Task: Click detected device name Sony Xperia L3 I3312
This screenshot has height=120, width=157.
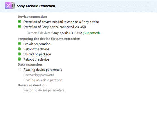Action: point(67,33)
